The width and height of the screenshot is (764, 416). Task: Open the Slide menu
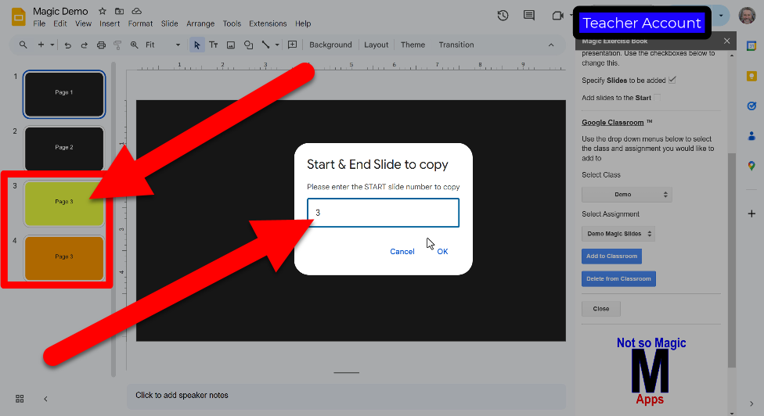[x=170, y=23]
